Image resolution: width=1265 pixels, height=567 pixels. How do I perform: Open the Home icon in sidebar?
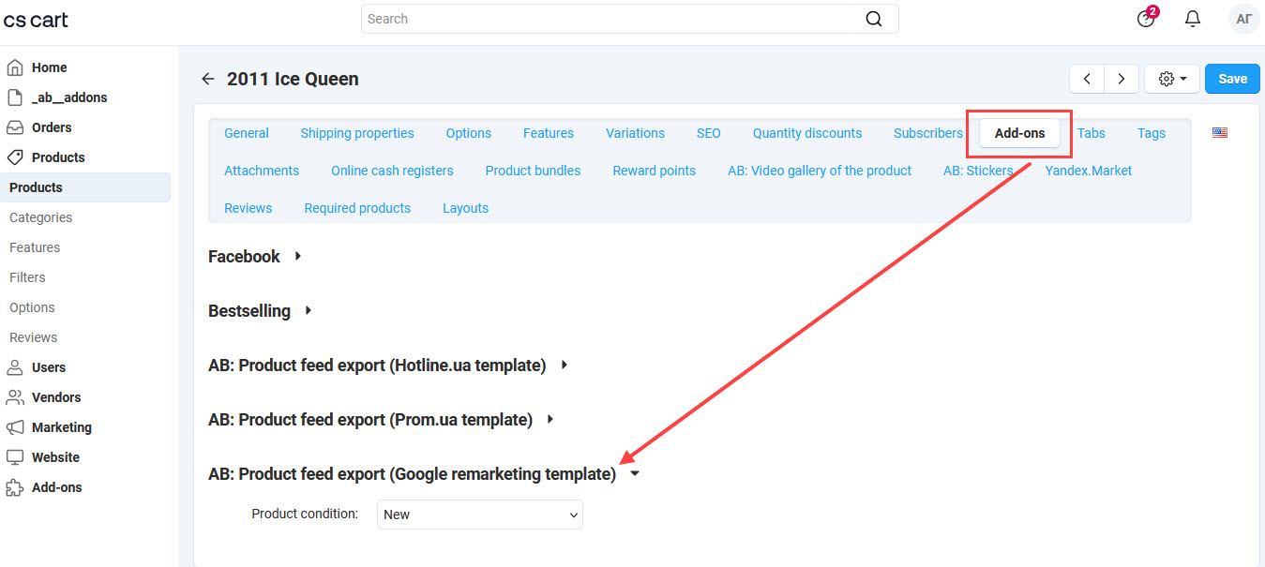pyautogui.click(x=16, y=67)
